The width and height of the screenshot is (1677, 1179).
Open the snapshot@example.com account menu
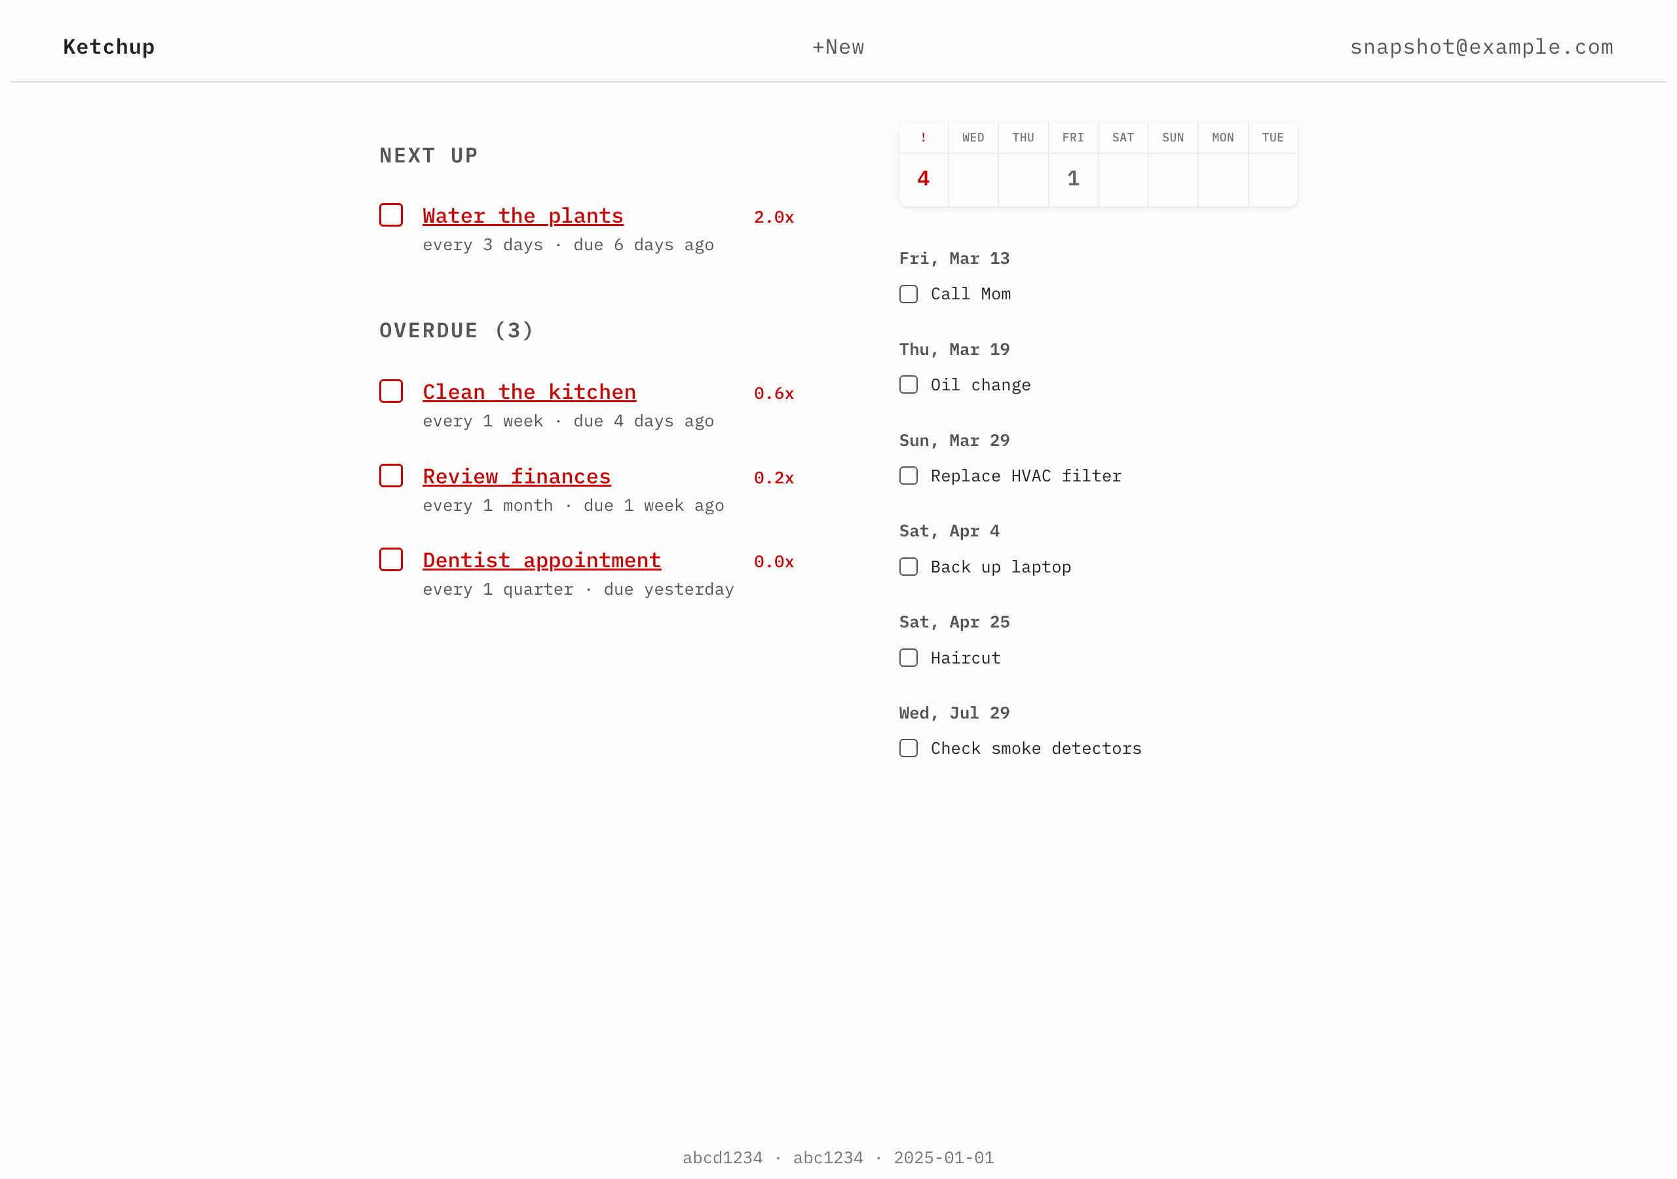(1480, 47)
